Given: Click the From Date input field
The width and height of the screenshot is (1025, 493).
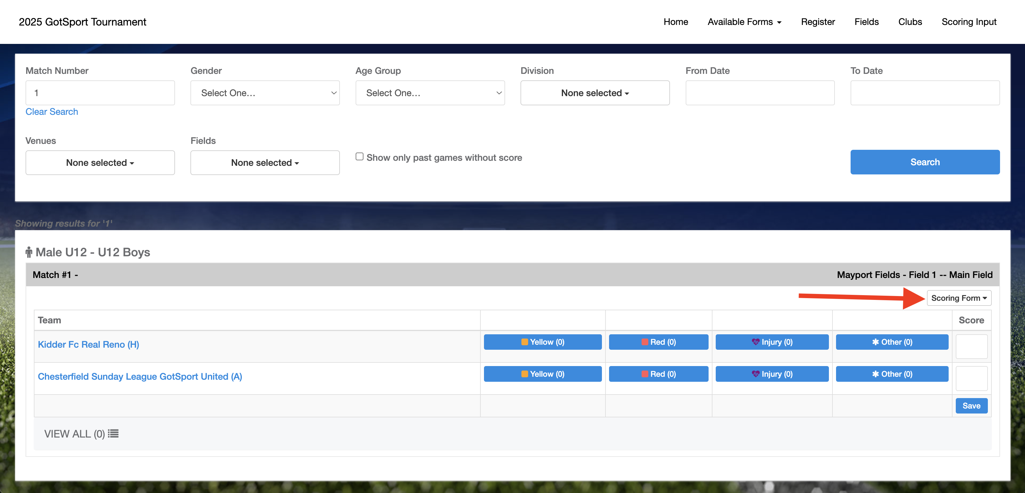Looking at the screenshot, I should click(760, 93).
